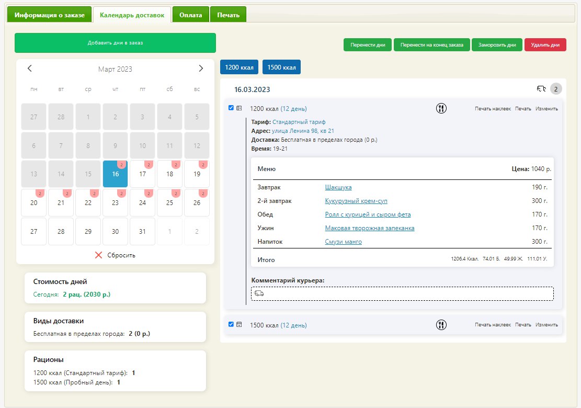Uncheck the 1500 ккал ration checkbox
Image resolution: width=581 pixels, height=408 pixels.
(231, 324)
